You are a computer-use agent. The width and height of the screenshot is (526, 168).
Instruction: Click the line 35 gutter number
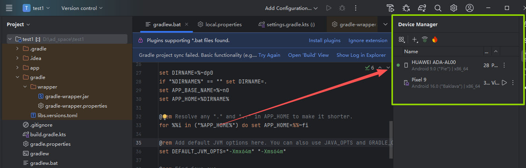click(x=138, y=143)
